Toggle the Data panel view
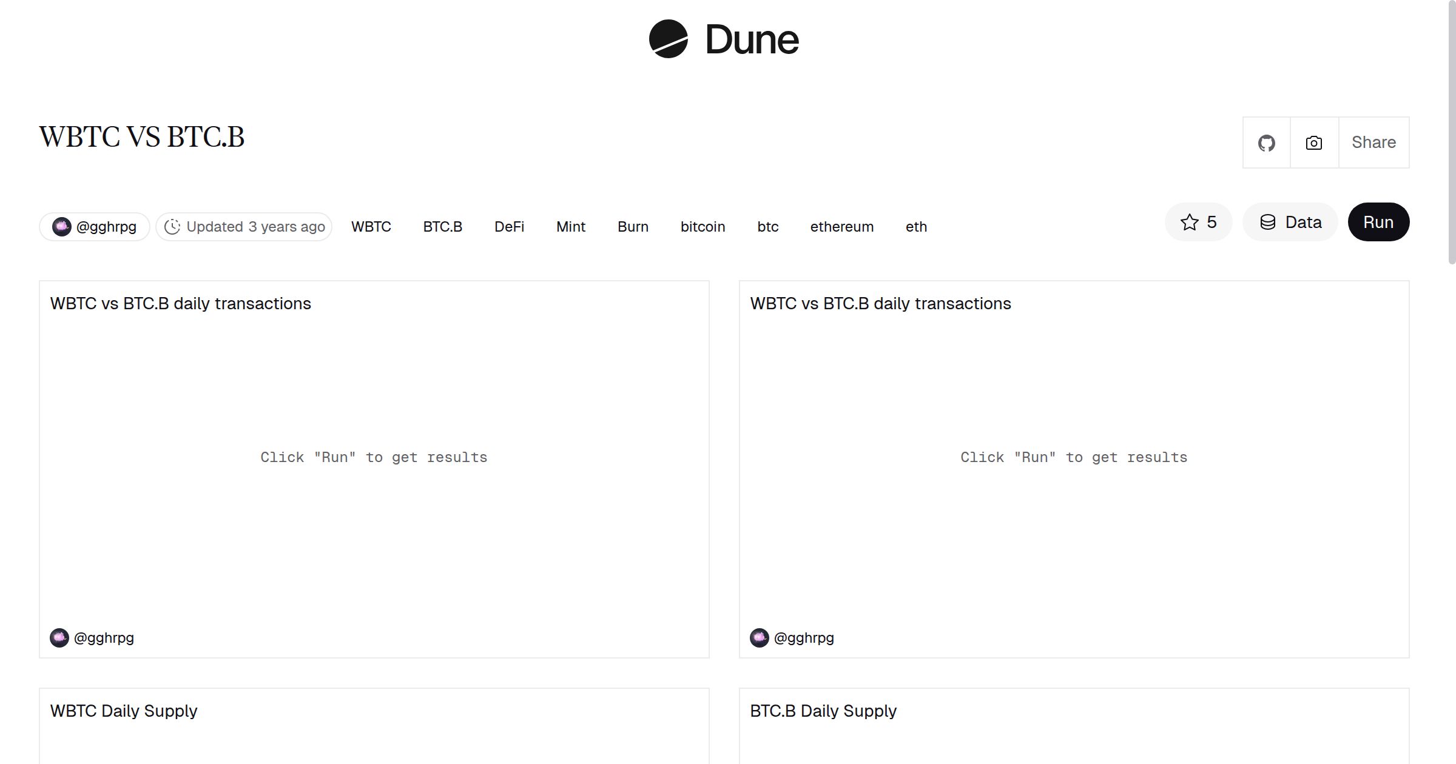The image size is (1456, 764). pos(1290,222)
